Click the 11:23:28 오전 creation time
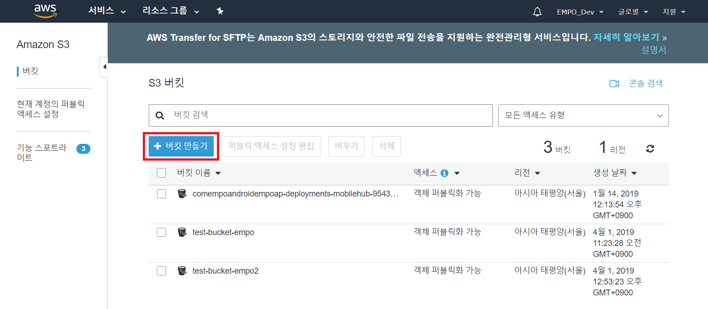Image resolution: width=708 pixels, height=309 pixels. [618, 243]
